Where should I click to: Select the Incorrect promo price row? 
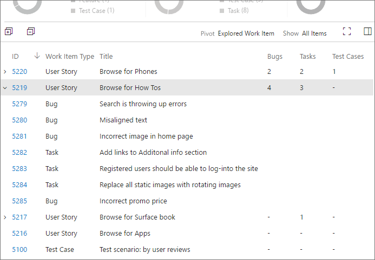(x=133, y=201)
